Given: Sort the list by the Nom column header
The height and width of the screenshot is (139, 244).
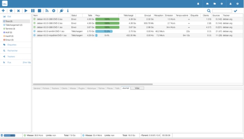Looking at the screenshot, I should [x=51, y=16].
